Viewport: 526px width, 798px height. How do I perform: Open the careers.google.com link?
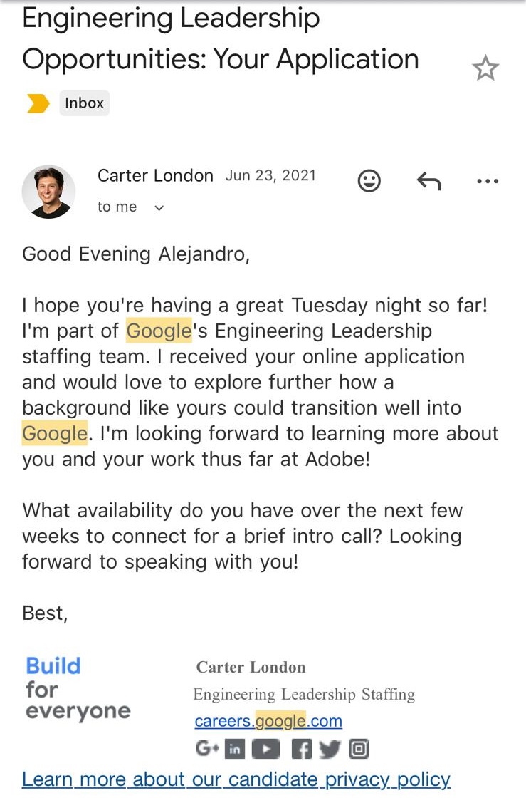tap(268, 721)
